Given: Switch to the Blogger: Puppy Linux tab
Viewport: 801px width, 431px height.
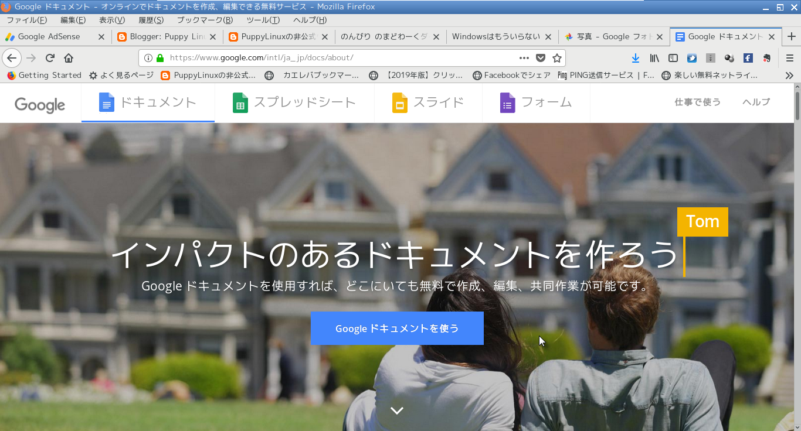Looking at the screenshot, I should 167,36.
